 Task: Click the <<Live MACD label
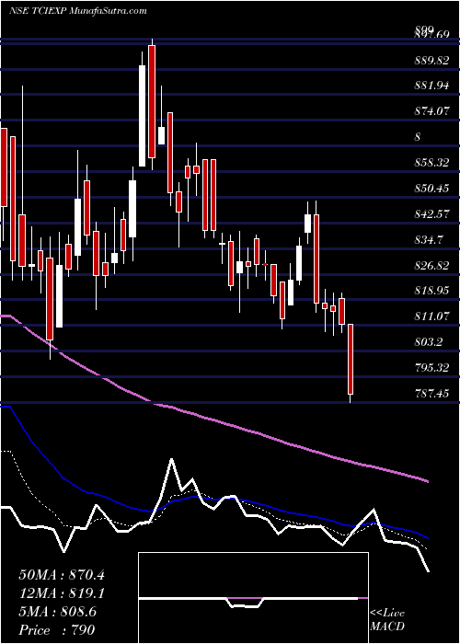tap(387, 620)
